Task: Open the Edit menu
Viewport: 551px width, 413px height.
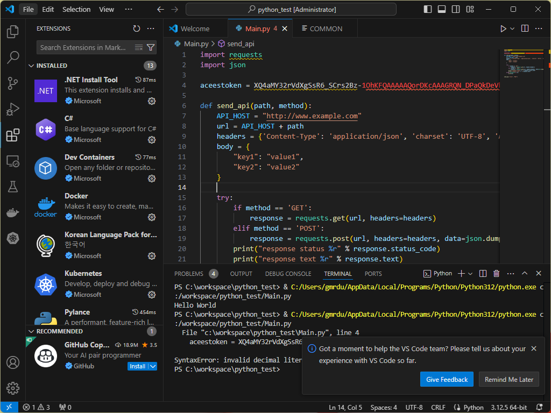Action: tap(48, 10)
